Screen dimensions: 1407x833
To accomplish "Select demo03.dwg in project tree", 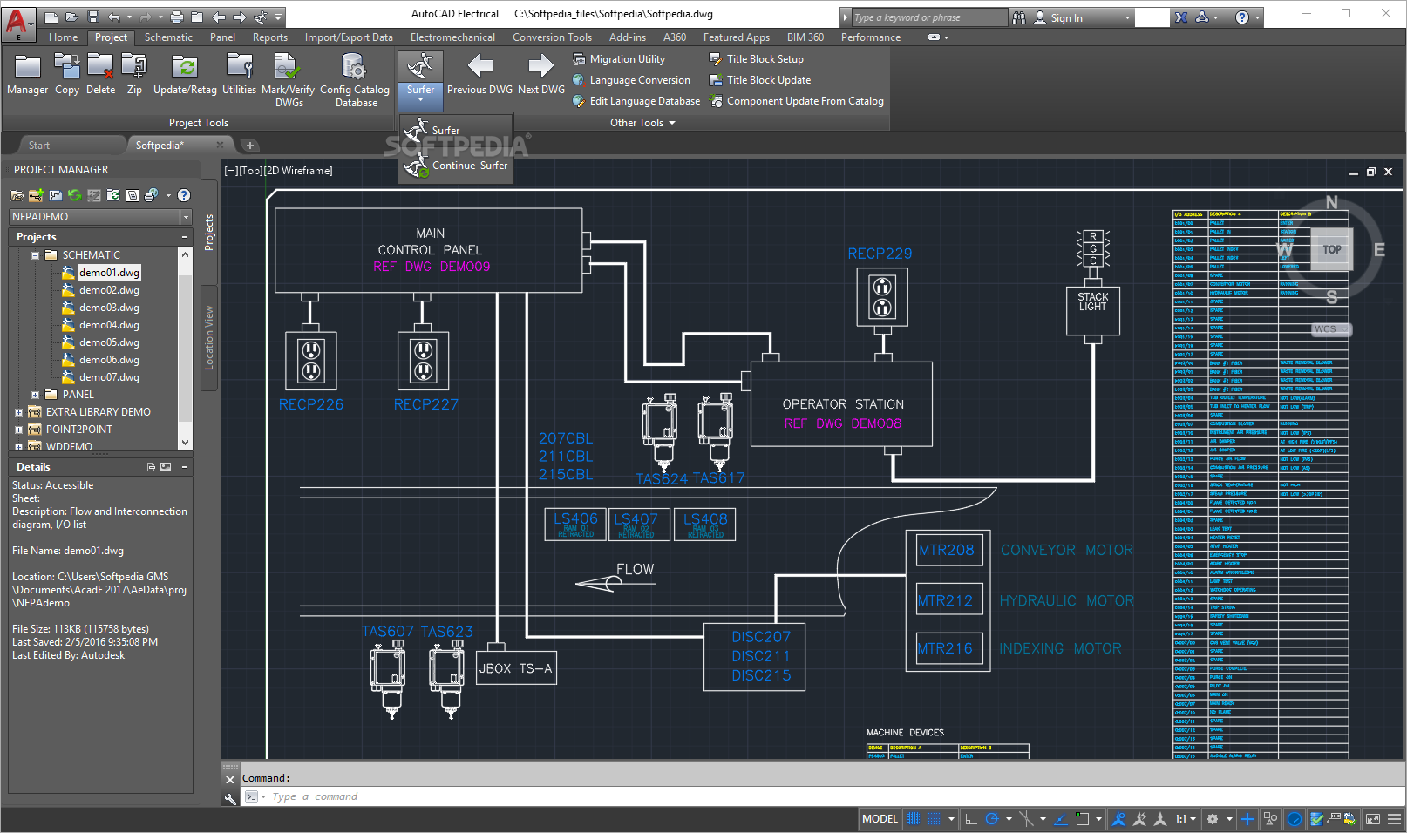I will (109, 308).
